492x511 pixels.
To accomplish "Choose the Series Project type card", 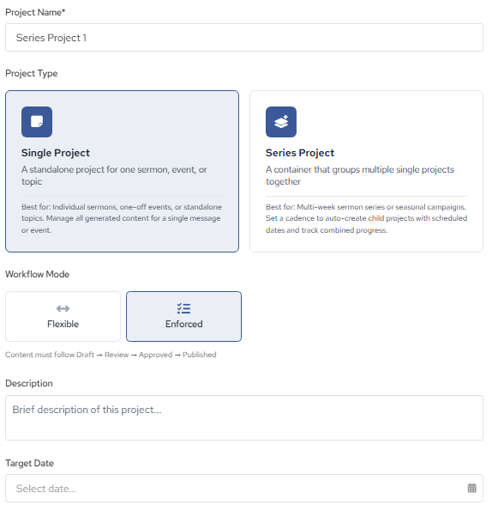I will 366,172.
